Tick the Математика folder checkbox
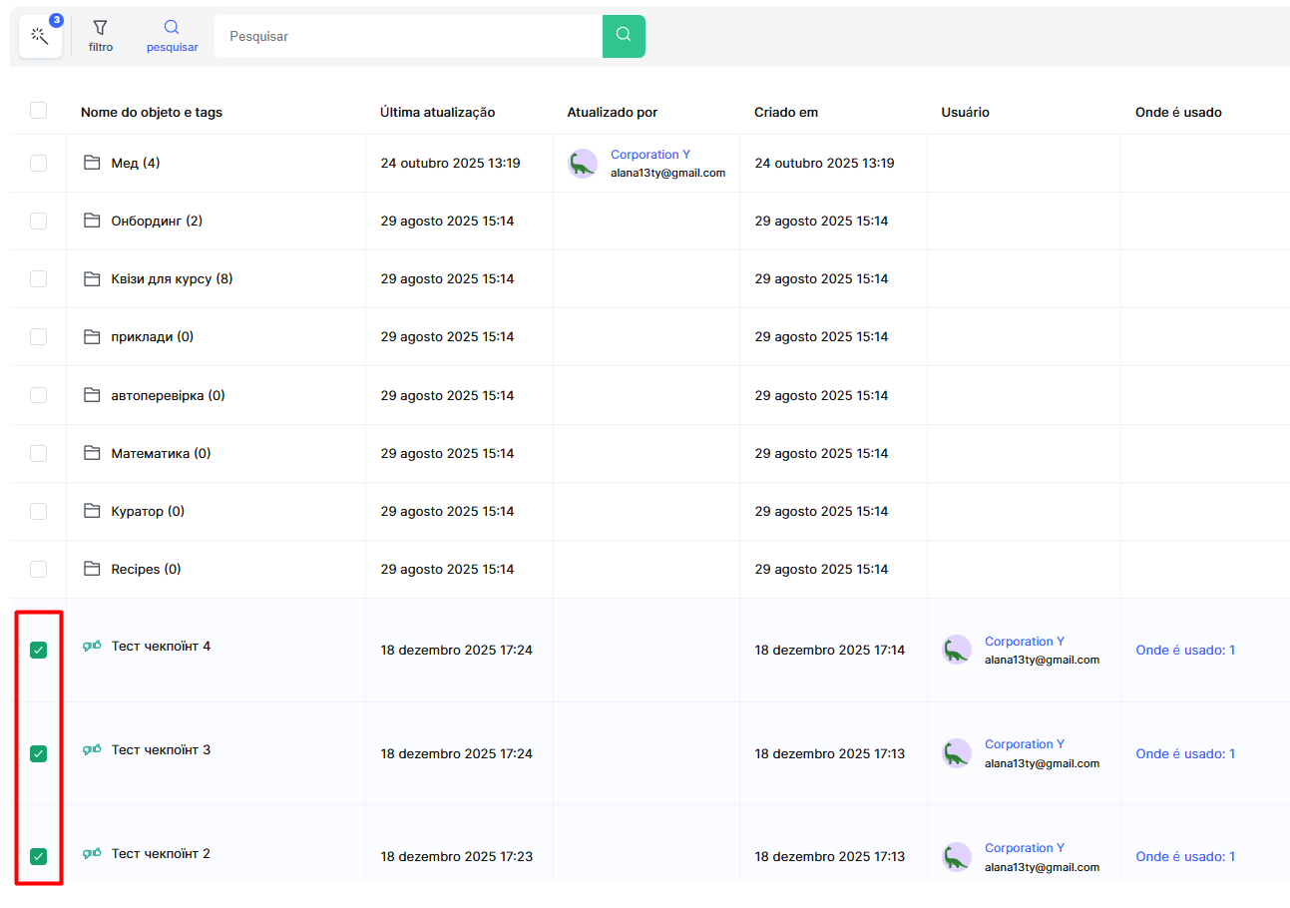 pyautogui.click(x=38, y=453)
